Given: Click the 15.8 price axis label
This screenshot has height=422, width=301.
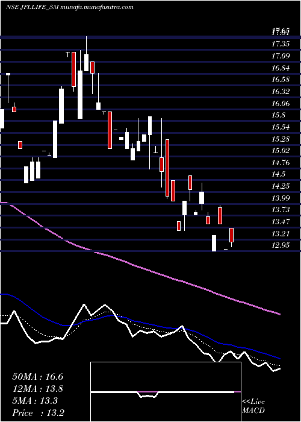Looking at the screenshot, I should [x=278, y=115].
